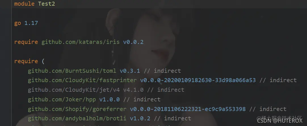The image size is (307, 126).
Task: Click the first single-line "require" keyword
Action: [x=26, y=42]
